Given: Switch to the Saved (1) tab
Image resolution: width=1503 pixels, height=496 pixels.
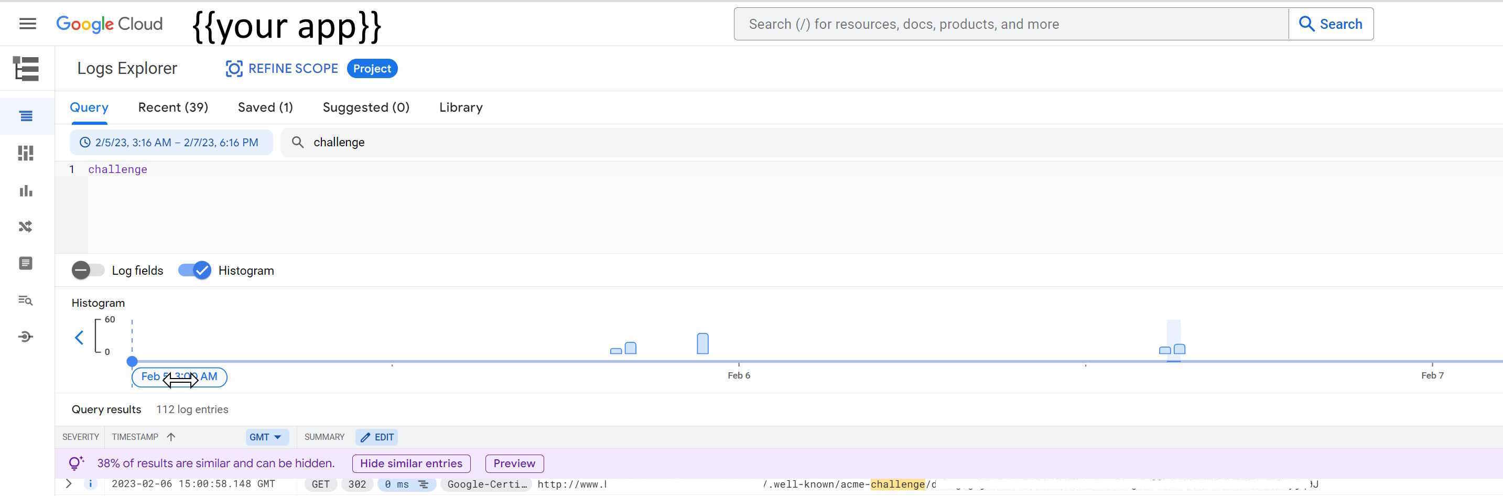Looking at the screenshot, I should point(265,107).
